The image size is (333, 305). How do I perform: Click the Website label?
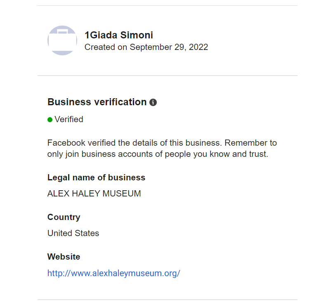point(64,257)
